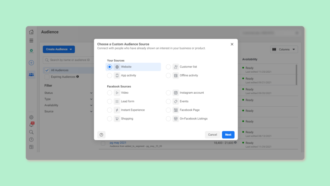Open the Create Audience dropdown
Image resolution: width=330 pixels, height=186 pixels.
click(59, 49)
